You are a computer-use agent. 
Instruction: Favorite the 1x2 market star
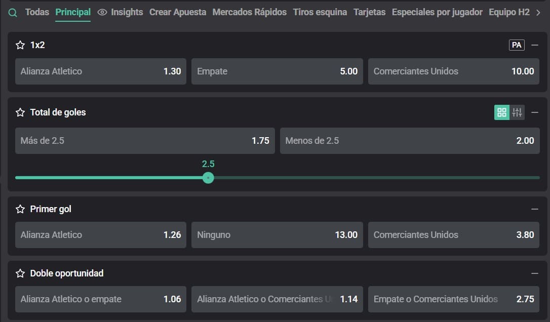[x=20, y=45]
